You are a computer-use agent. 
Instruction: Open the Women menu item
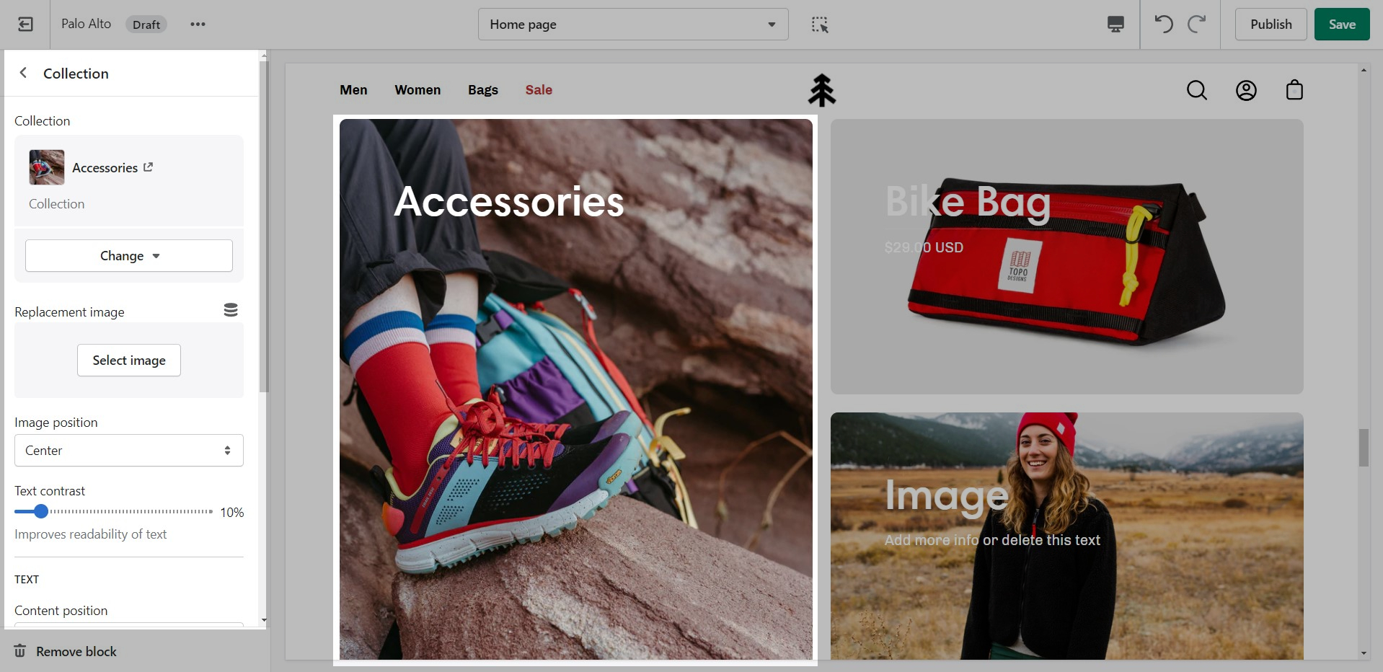417,90
